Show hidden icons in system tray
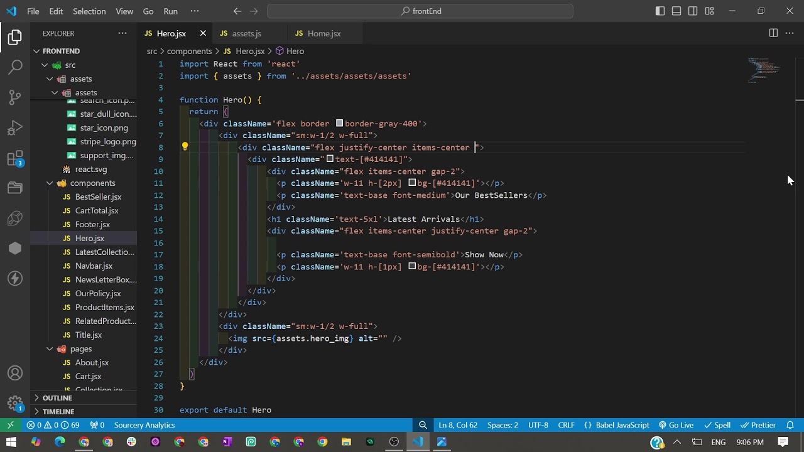804x452 pixels. [x=677, y=442]
